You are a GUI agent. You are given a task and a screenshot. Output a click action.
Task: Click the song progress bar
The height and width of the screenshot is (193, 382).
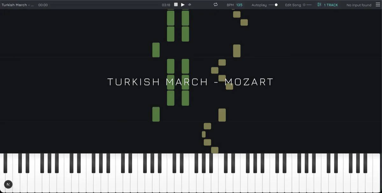105,5
